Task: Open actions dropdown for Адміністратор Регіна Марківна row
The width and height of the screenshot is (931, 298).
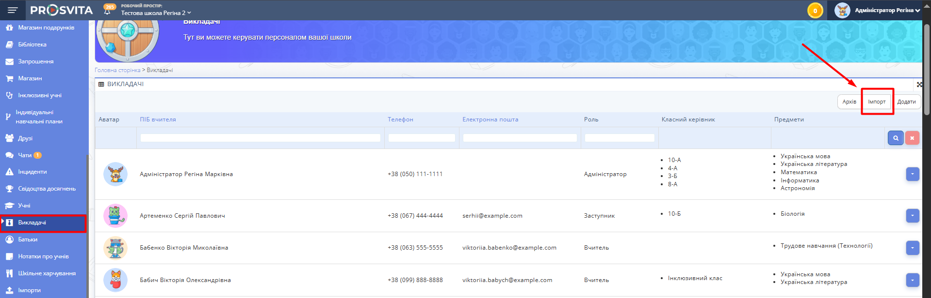Action: tap(913, 174)
